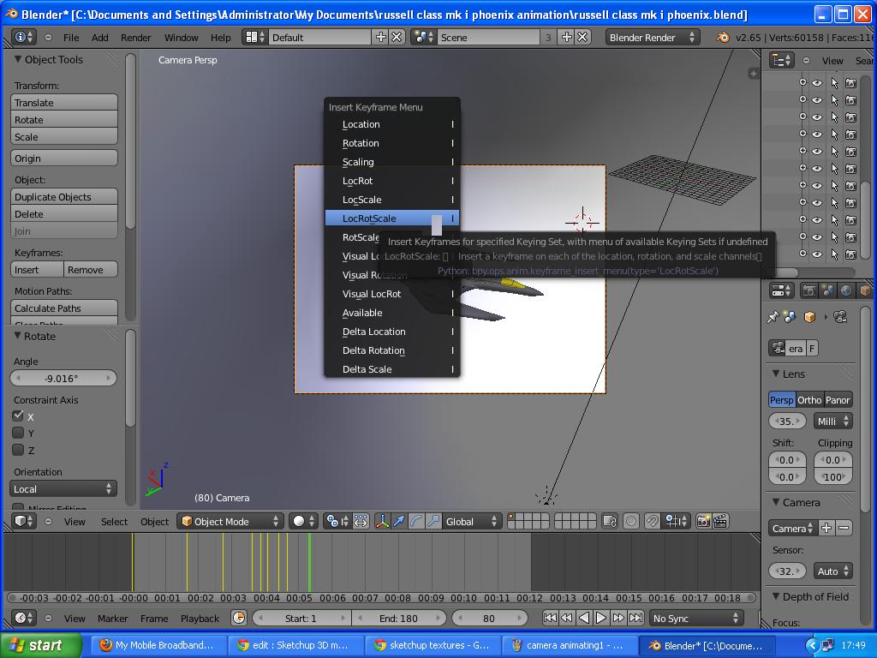Click the Duplicate Objects button

(63, 196)
